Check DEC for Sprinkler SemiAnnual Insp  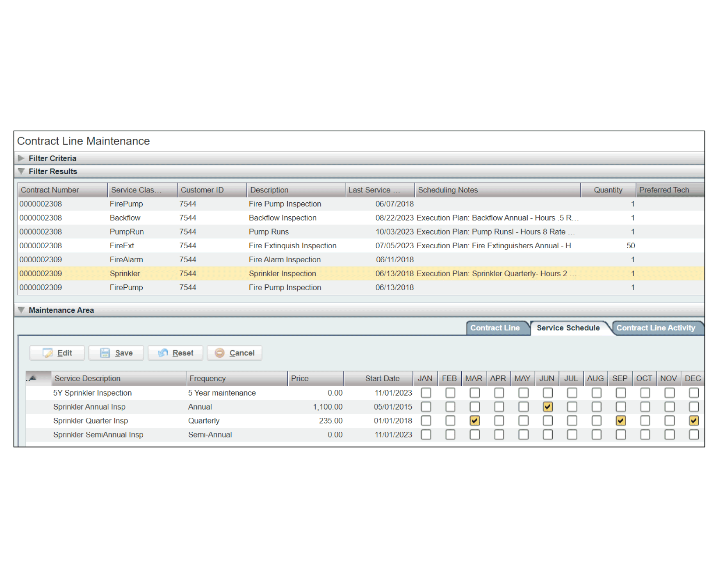pyautogui.click(x=693, y=435)
